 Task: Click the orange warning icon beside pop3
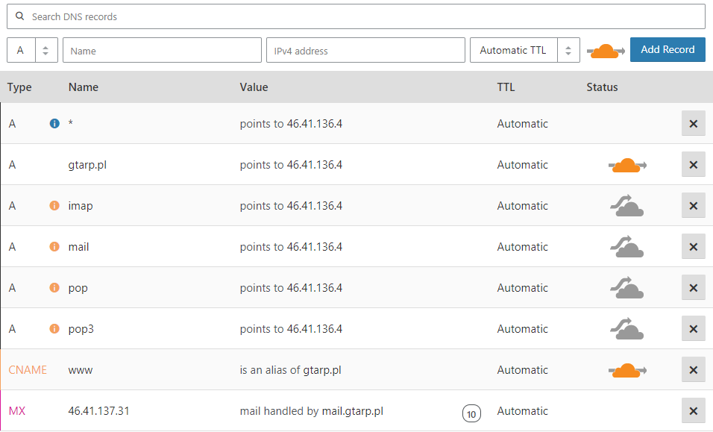(x=54, y=329)
